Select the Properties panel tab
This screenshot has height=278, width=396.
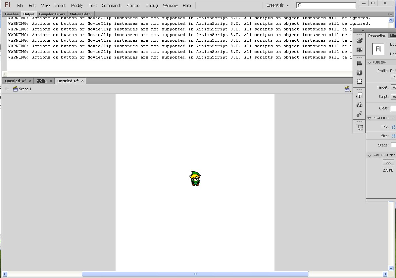click(377, 36)
